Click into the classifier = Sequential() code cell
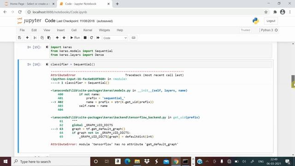 click(161, 65)
